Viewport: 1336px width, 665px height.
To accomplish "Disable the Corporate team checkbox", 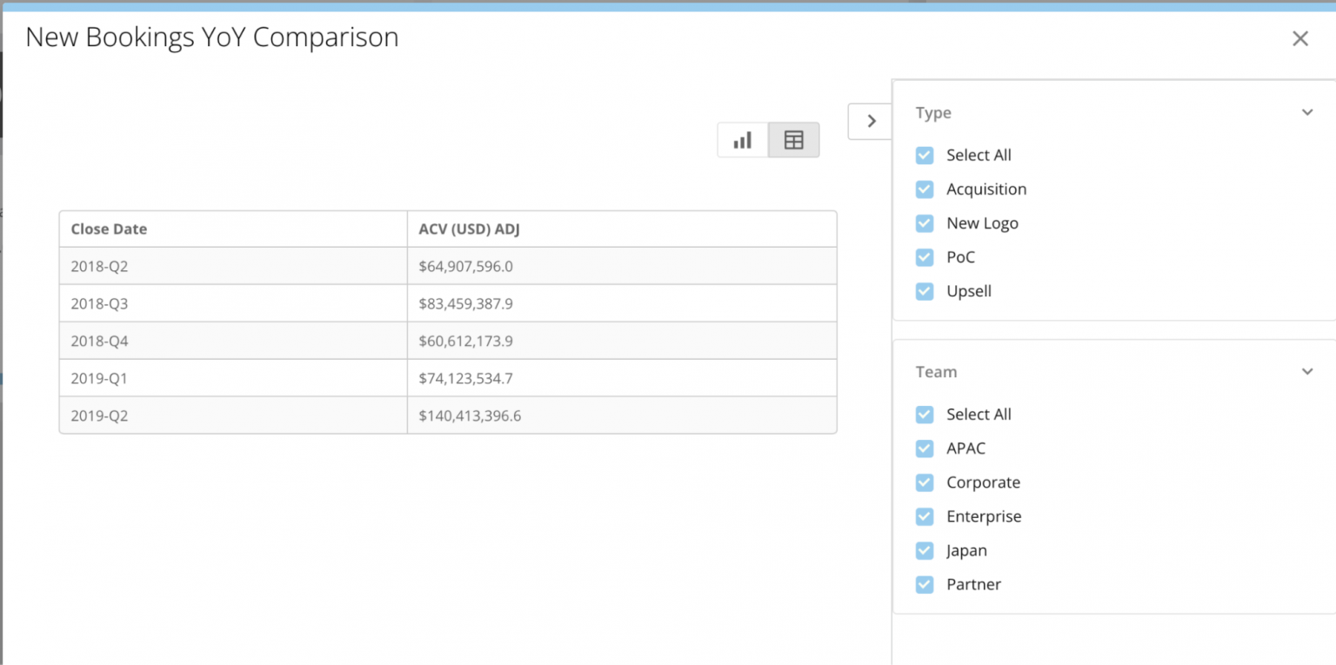I will 924,482.
